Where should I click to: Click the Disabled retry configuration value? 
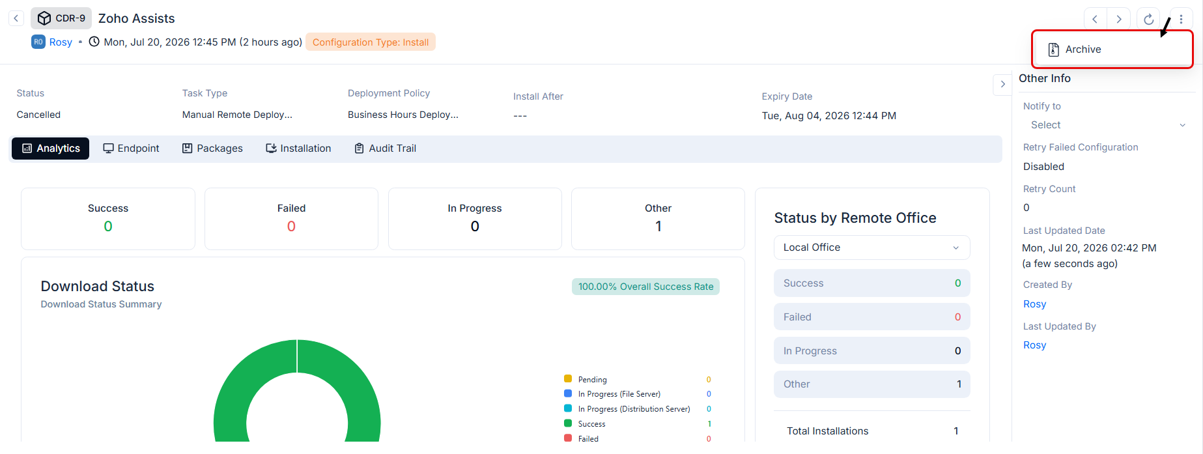coord(1043,167)
